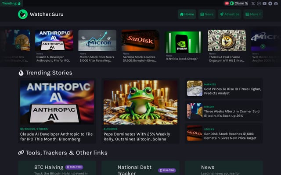Advance carousel with right arrow

263,46
